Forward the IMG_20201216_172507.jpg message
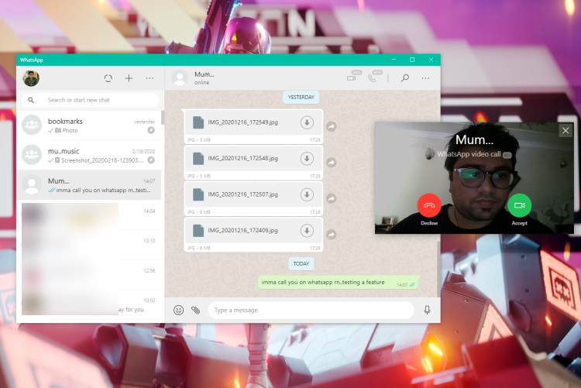581x388 pixels. (x=332, y=198)
